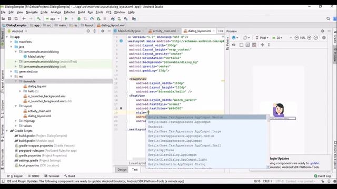Open the Project panel settings gear

(x=103, y=31)
